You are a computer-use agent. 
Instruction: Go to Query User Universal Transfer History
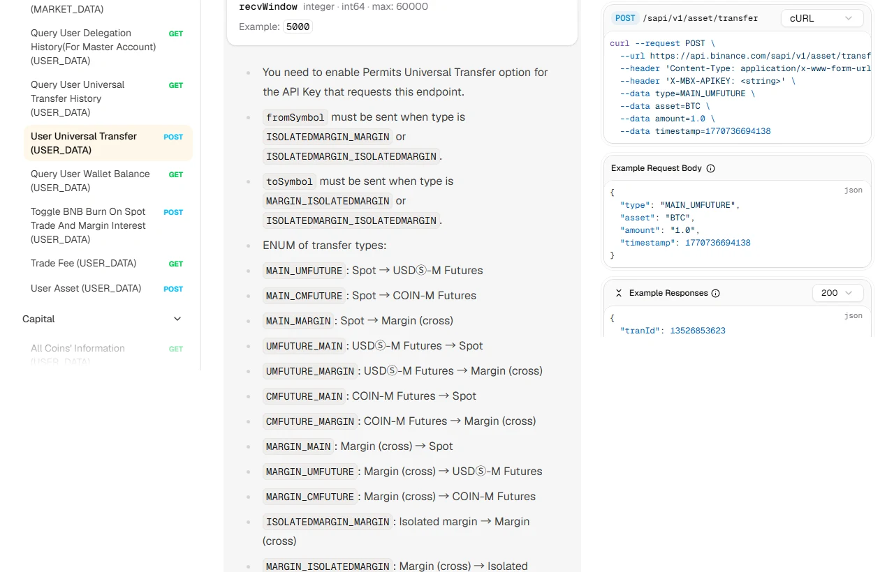(x=108, y=98)
